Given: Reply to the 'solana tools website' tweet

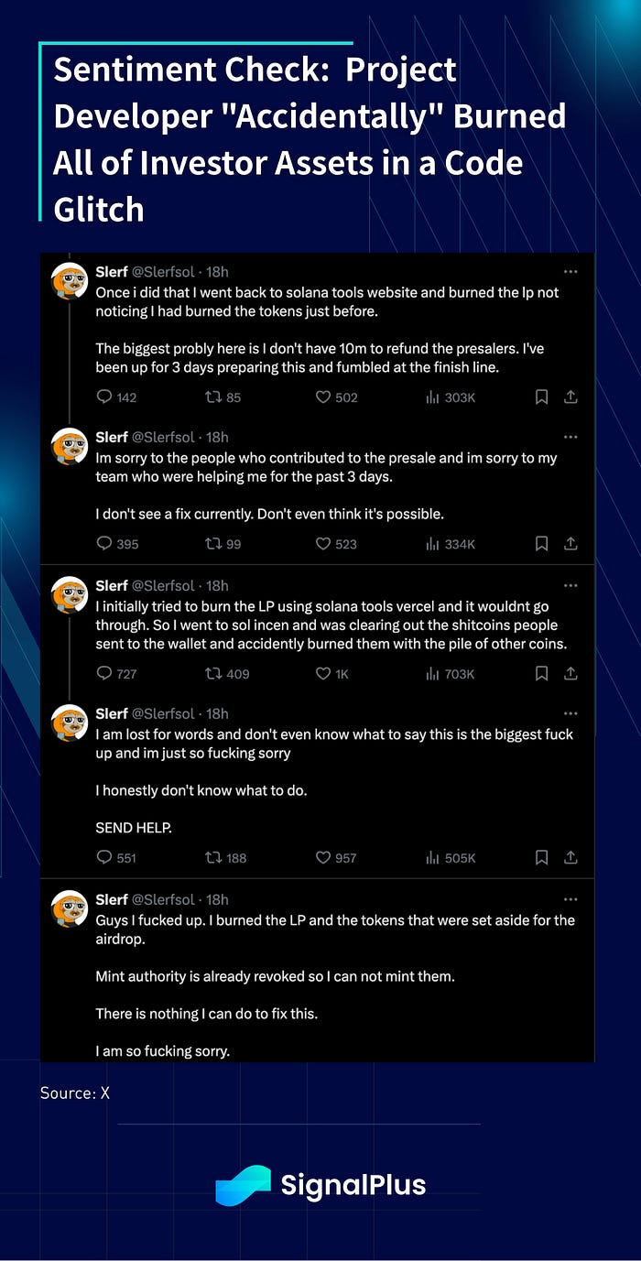Looking at the screenshot, I should (104, 397).
